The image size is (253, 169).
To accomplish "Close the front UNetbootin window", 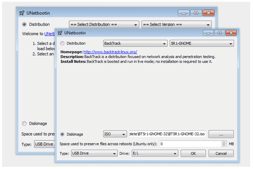I will point(231,33).
